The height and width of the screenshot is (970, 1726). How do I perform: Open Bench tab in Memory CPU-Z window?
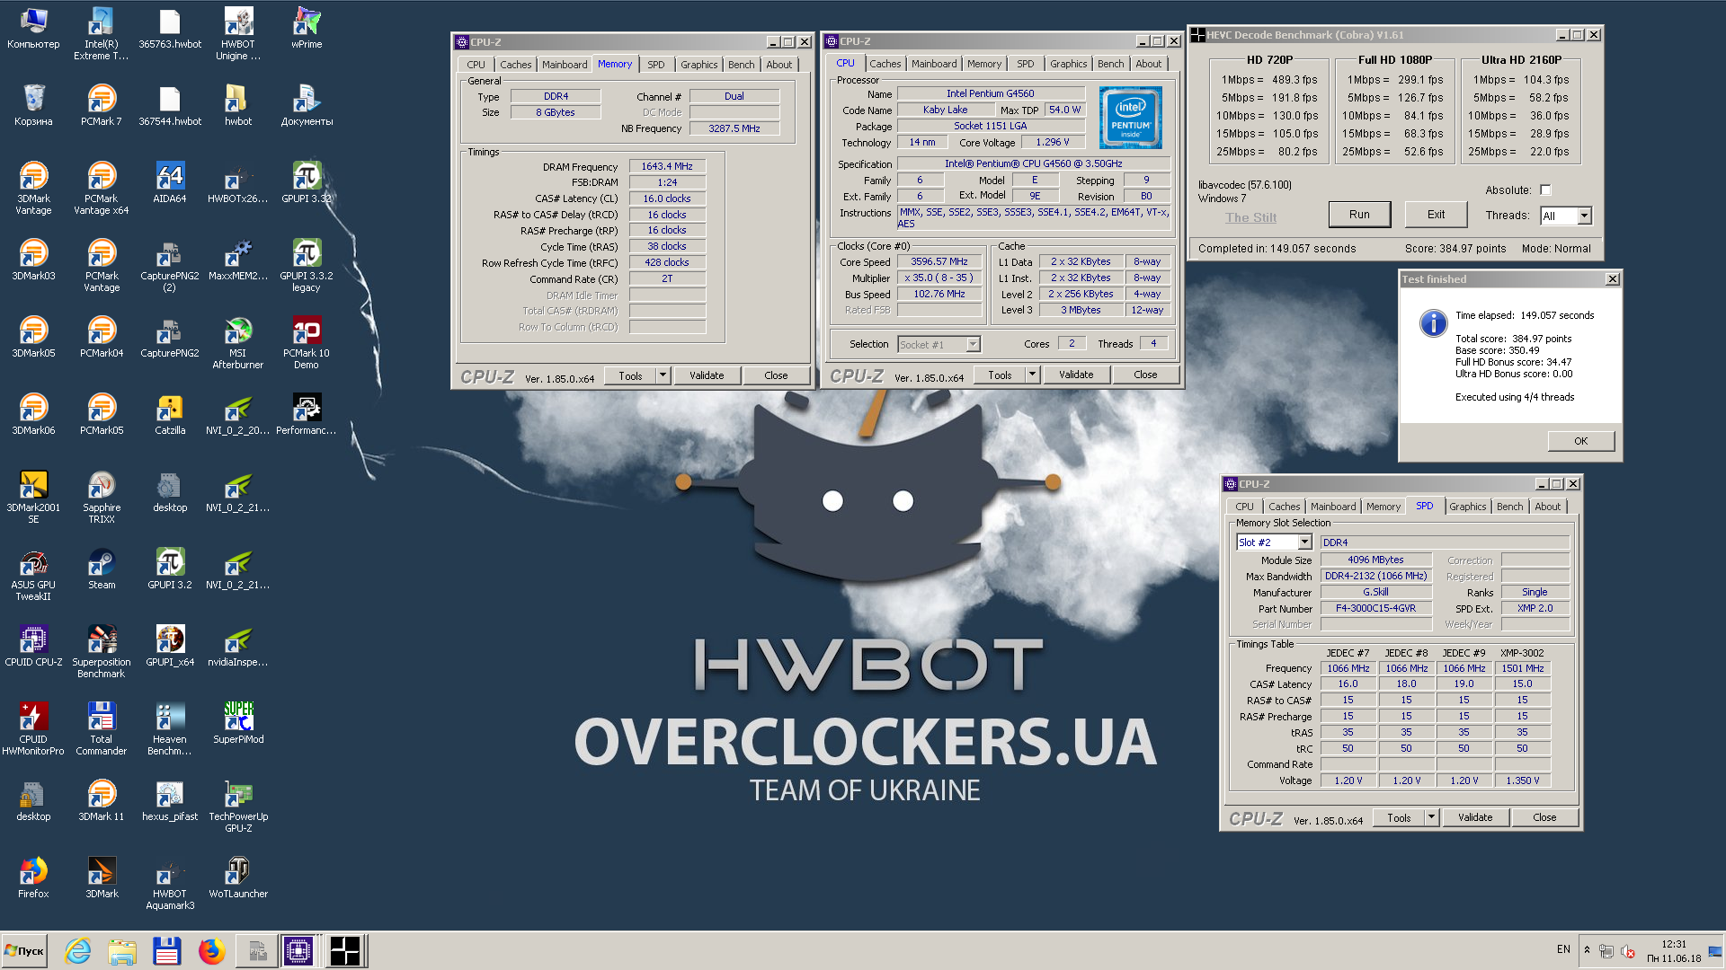[x=742, y=65]
